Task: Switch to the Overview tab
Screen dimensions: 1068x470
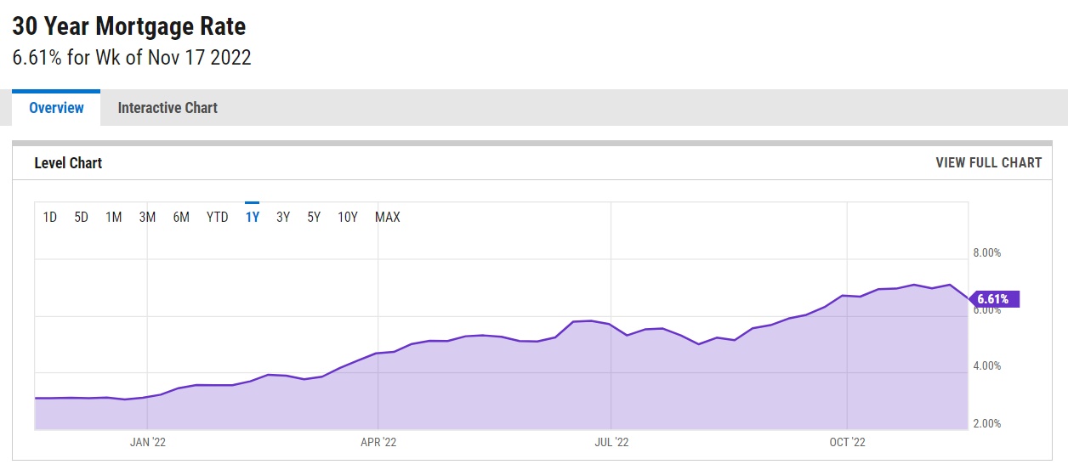Action: click(56, 108)
